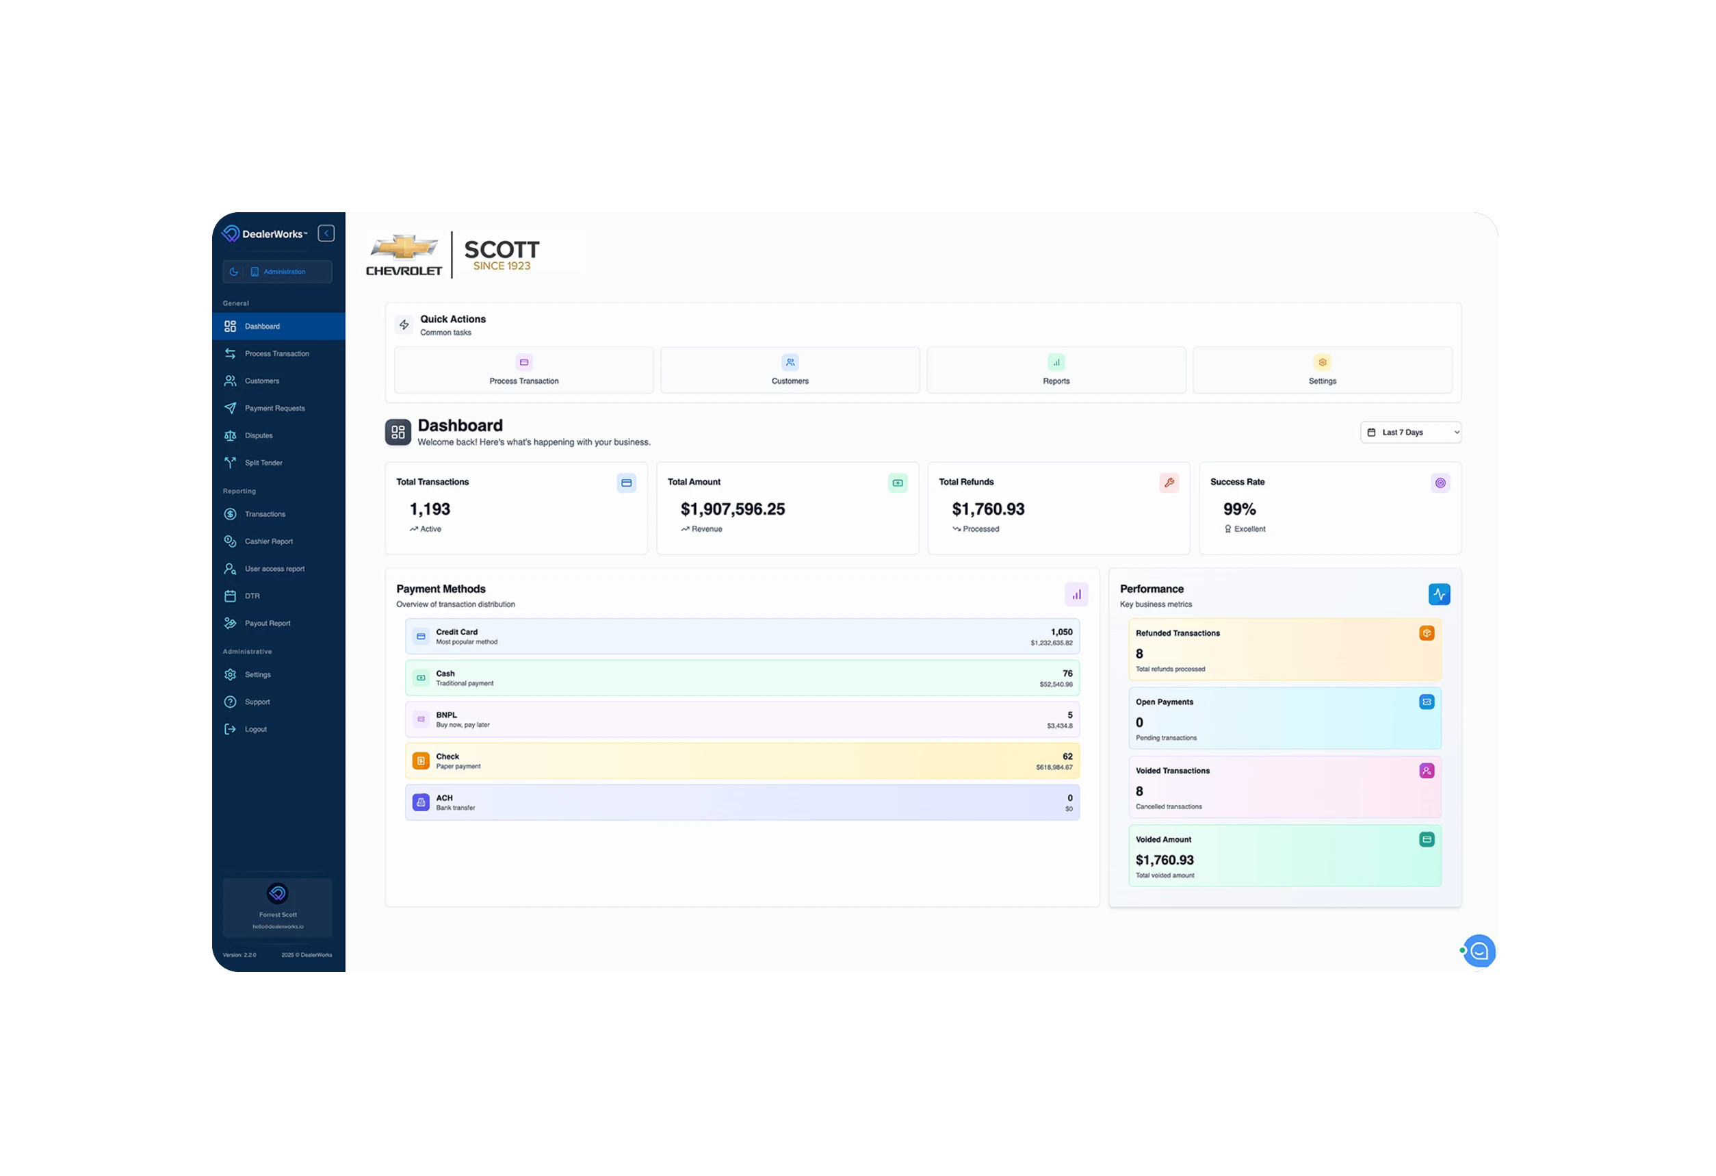Go to Customers in the sidebar
The image size is (1716, 1176).
pos(278,381)
